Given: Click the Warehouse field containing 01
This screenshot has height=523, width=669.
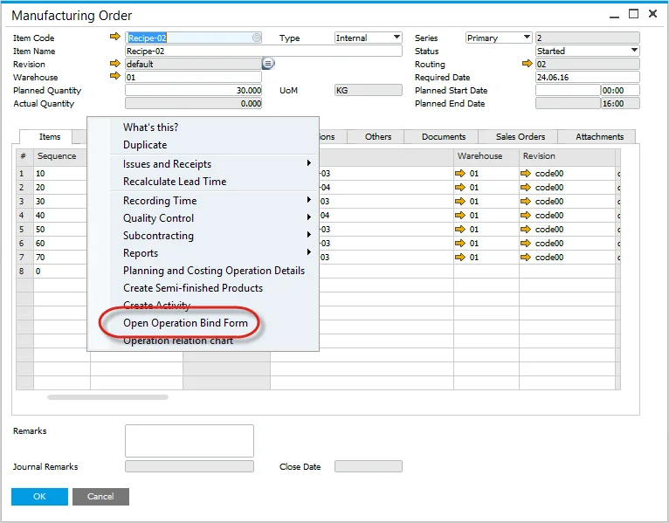Looking at the screenshot, I should click(193, 77).
